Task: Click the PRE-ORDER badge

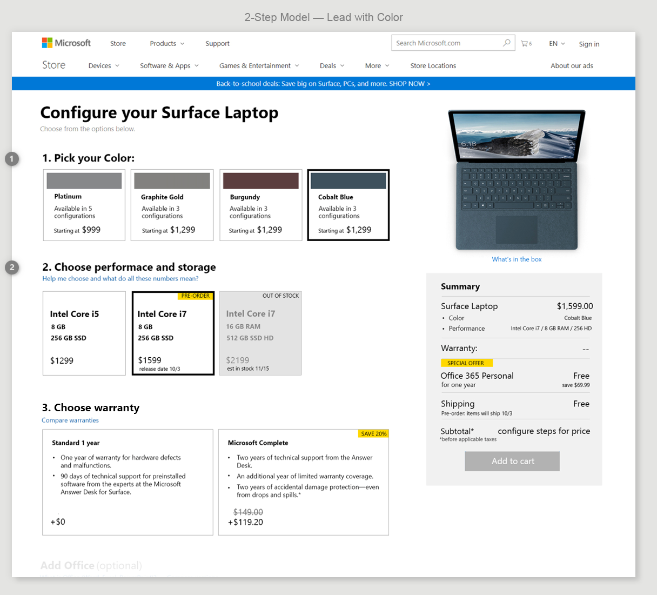Action: [x=196, y=296]
